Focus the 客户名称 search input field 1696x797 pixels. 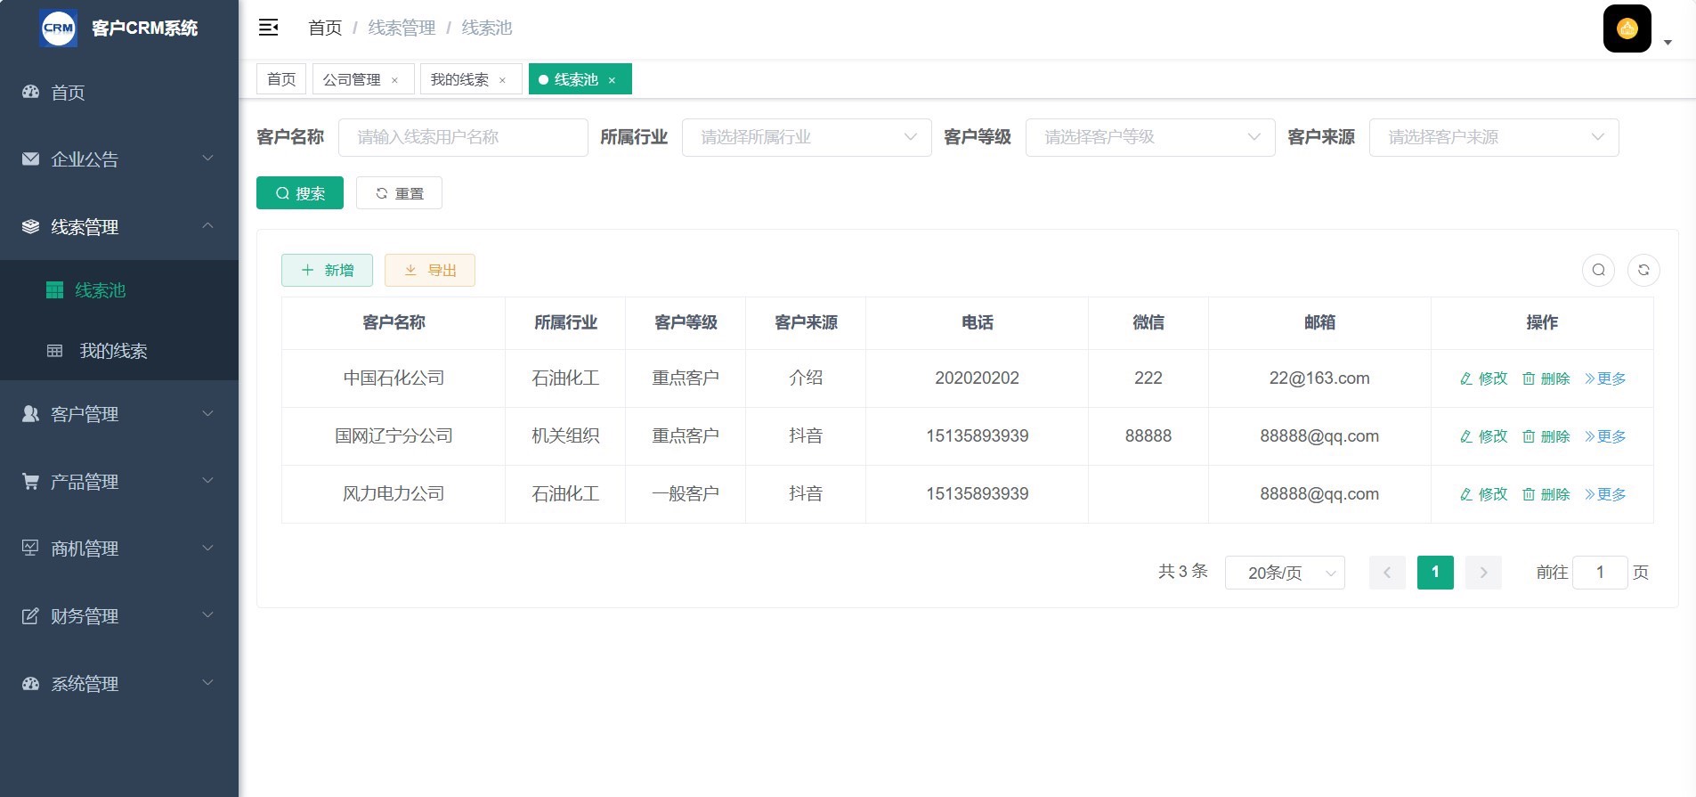click(463, 137)
